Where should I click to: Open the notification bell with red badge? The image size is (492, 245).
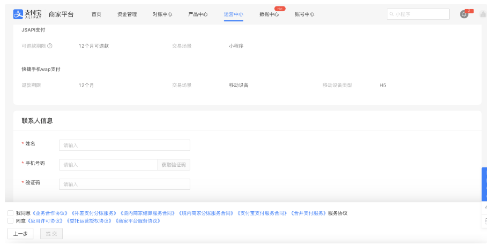(x=464, y=14)
